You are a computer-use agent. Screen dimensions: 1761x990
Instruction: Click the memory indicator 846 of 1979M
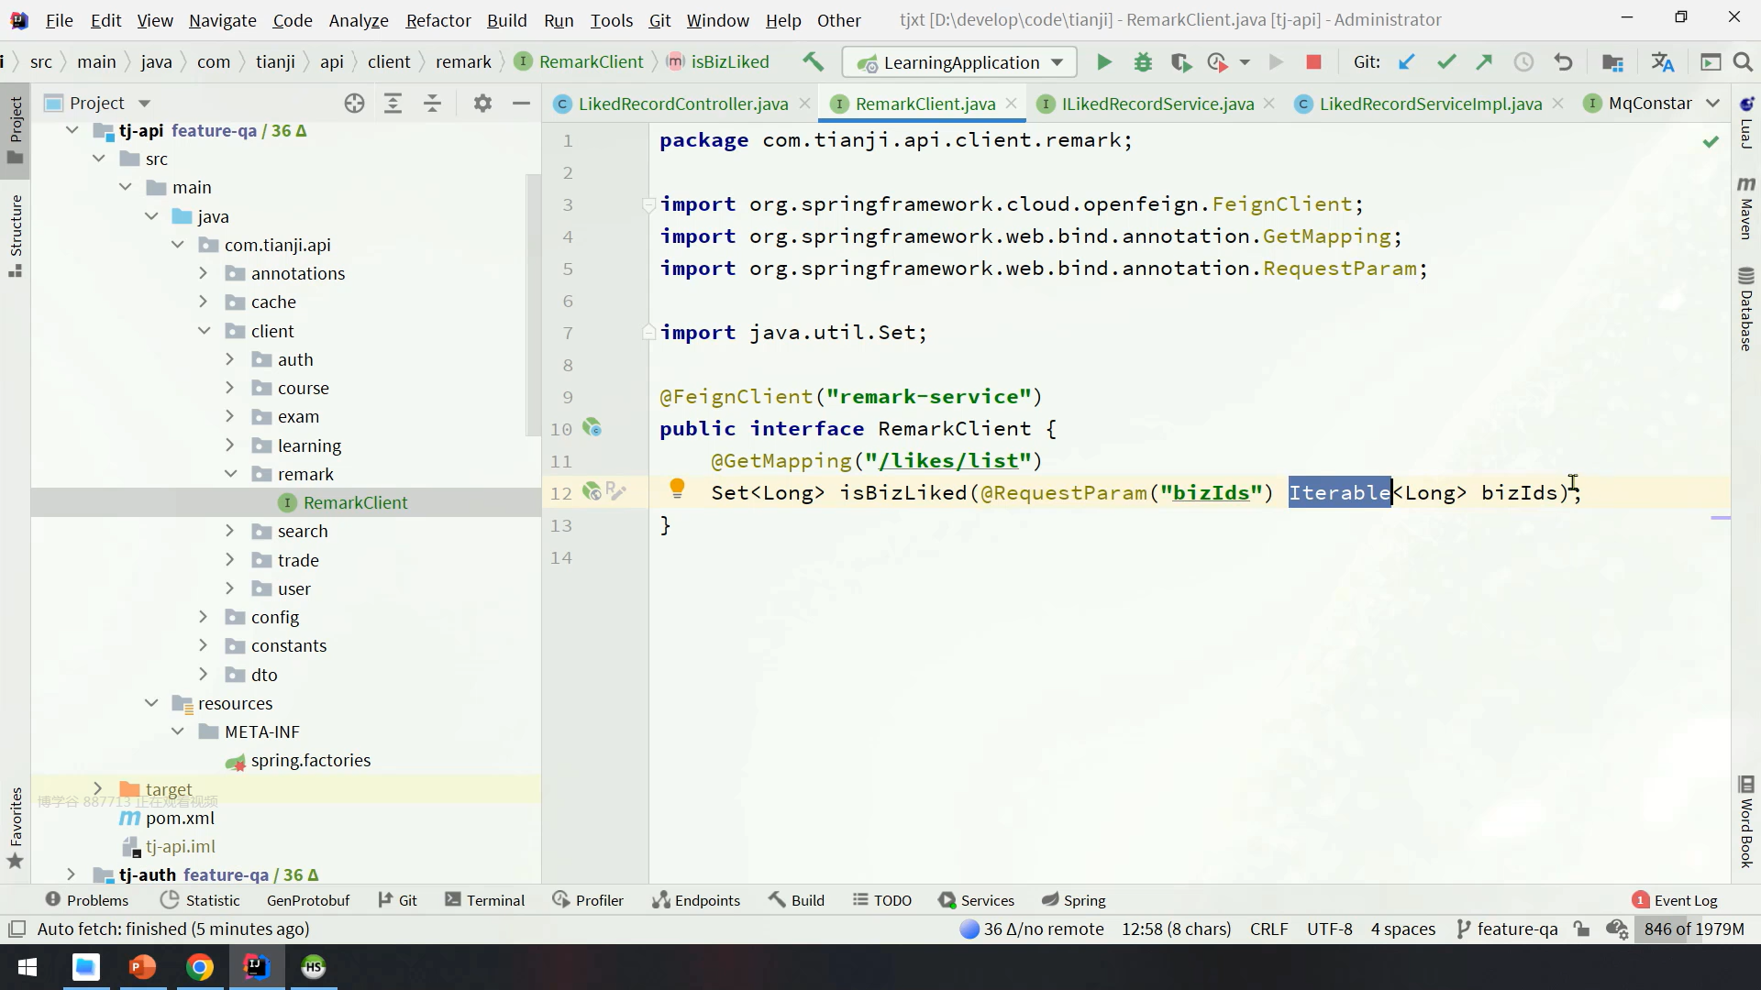pos(1694,929)
